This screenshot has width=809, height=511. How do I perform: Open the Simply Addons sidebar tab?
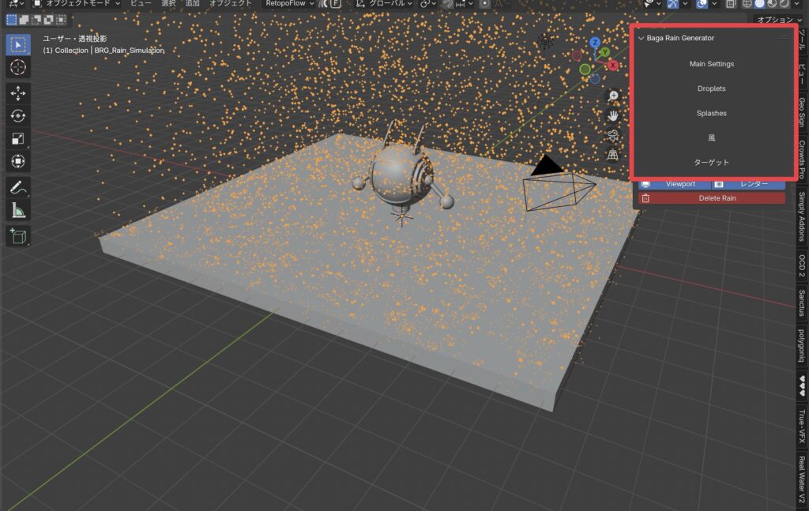coord(803,216)
